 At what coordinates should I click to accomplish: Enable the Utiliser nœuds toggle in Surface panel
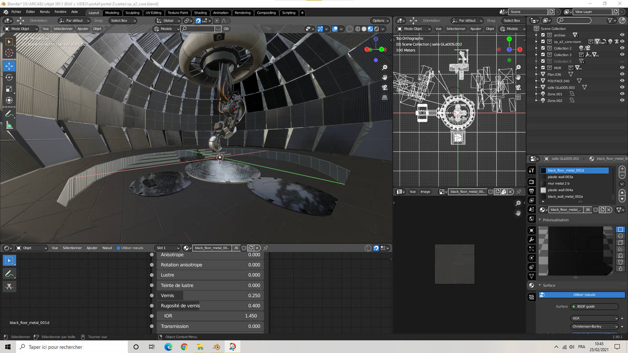click(x=582, y=294)
